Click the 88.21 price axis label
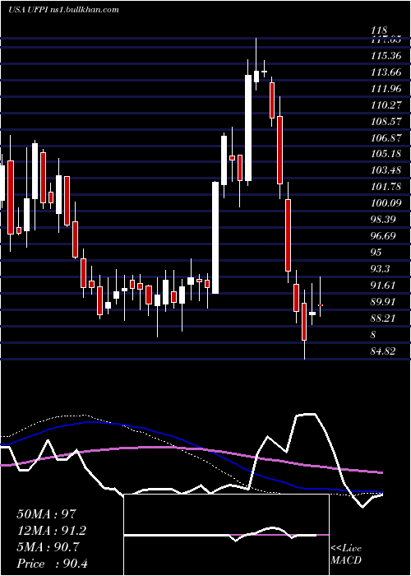 pos(383,318)
